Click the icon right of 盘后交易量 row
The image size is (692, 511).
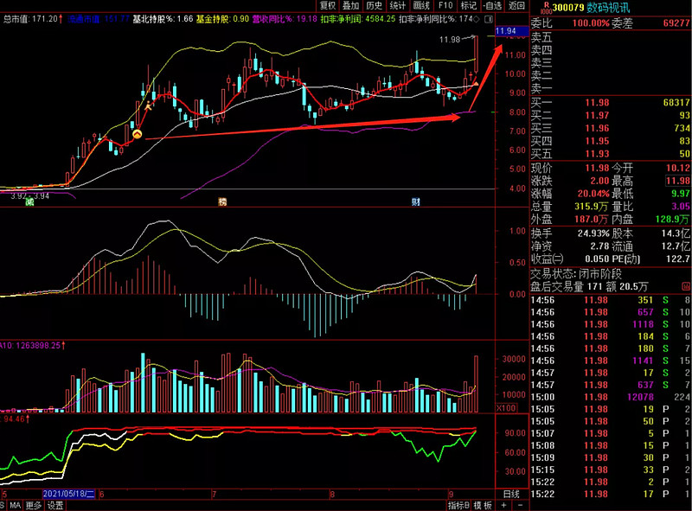click(686, 287)
